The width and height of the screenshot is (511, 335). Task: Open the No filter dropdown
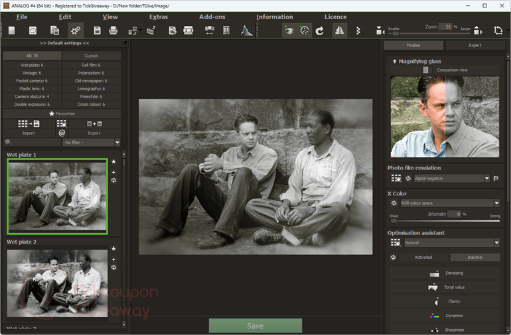(92, 142)
